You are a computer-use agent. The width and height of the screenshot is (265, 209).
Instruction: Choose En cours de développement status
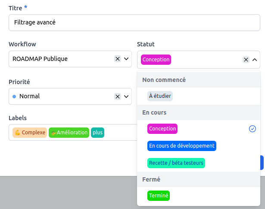pos(182,146)
